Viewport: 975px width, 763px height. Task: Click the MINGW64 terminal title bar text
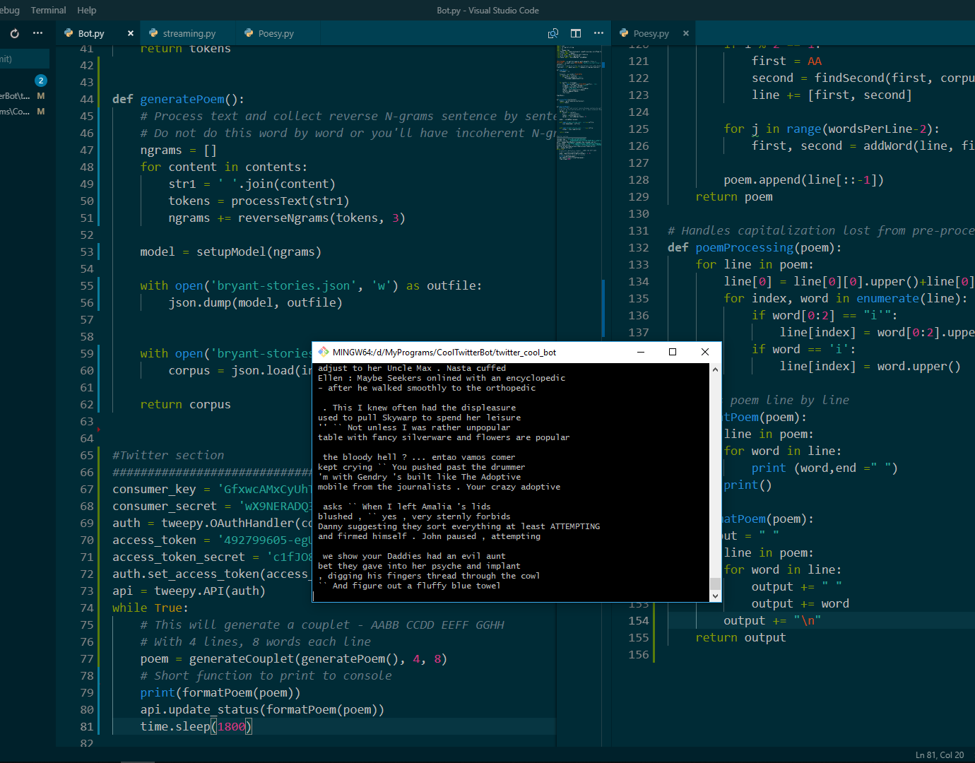click(444, 352)
